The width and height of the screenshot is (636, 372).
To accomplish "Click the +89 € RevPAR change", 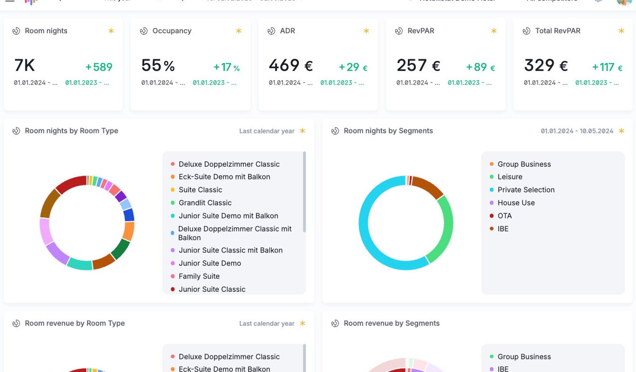I will point(481,67).
